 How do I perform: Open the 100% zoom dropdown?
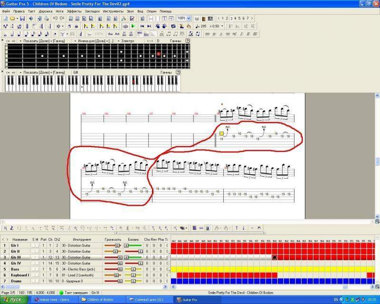189,19
